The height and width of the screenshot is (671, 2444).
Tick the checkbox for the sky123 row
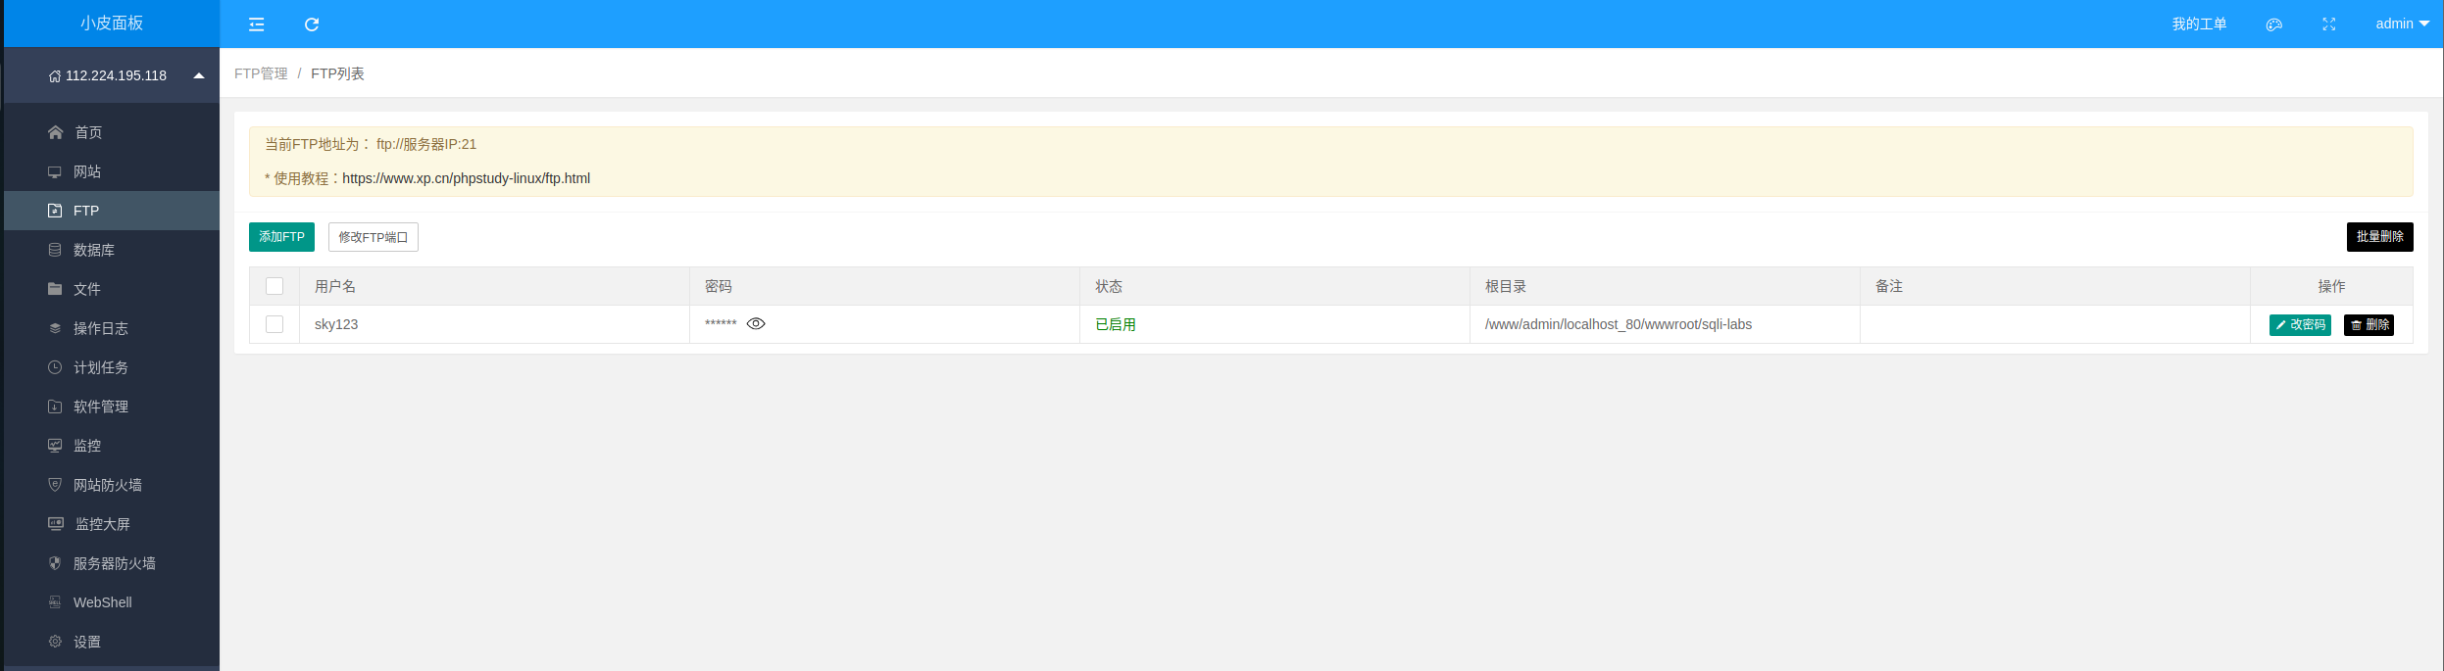274,324
